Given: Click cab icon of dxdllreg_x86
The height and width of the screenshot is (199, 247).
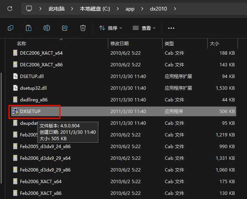Looking at the screenshot, I should click(15, 99).
